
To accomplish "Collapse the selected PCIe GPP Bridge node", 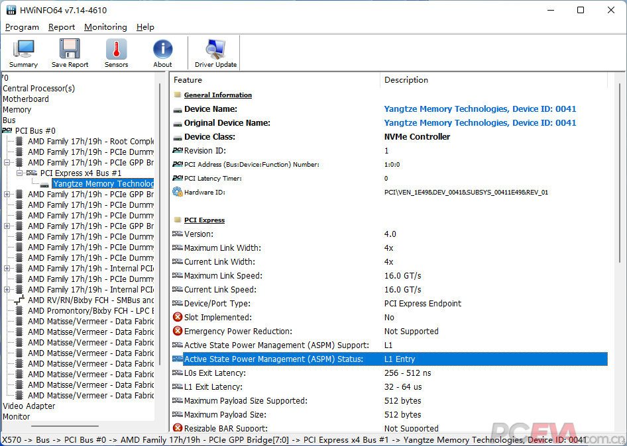I will pyautogui.click(x=7, y=162).
